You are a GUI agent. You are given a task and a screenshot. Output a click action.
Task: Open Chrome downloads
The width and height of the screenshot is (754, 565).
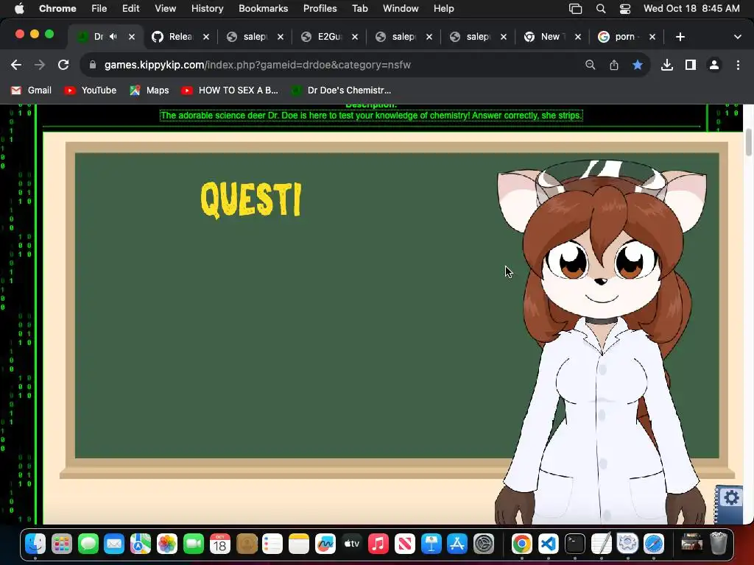click(x=667, y=65)
